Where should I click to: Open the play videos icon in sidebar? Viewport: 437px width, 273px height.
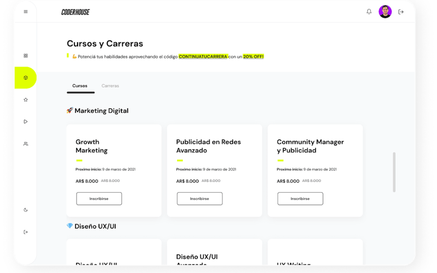click(x=26, y=121)
